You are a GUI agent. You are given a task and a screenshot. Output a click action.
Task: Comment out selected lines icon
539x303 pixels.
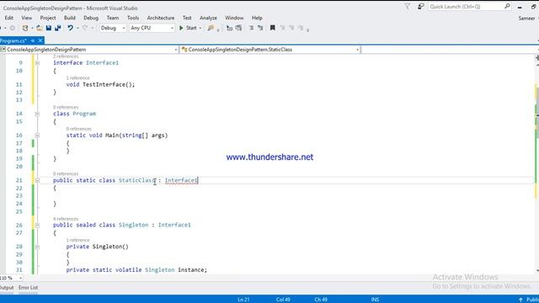251,28
